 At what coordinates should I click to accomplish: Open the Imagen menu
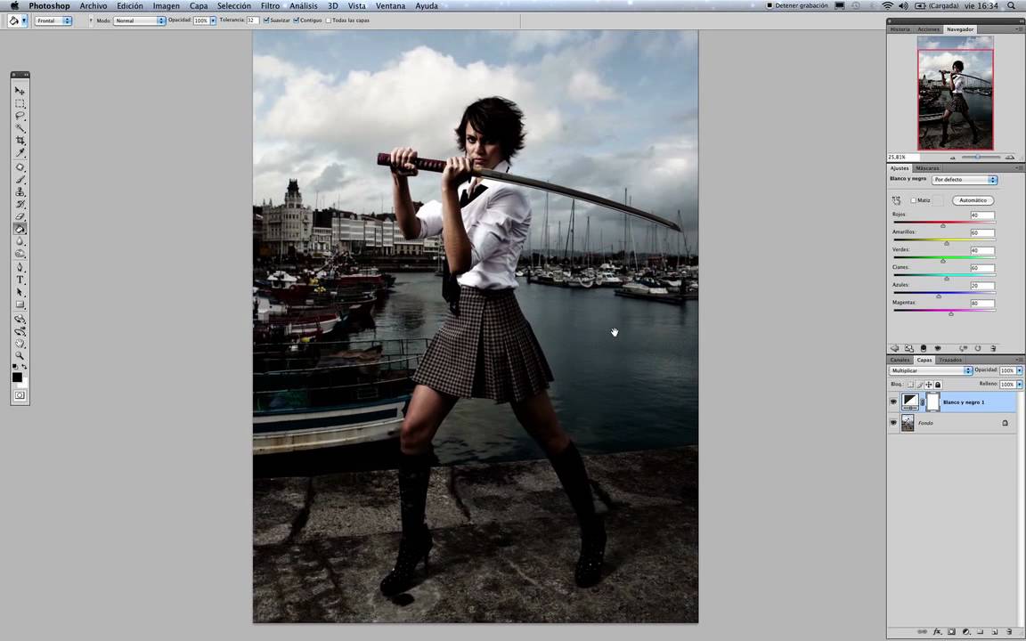pyautogui.click(x=167, y=6)
